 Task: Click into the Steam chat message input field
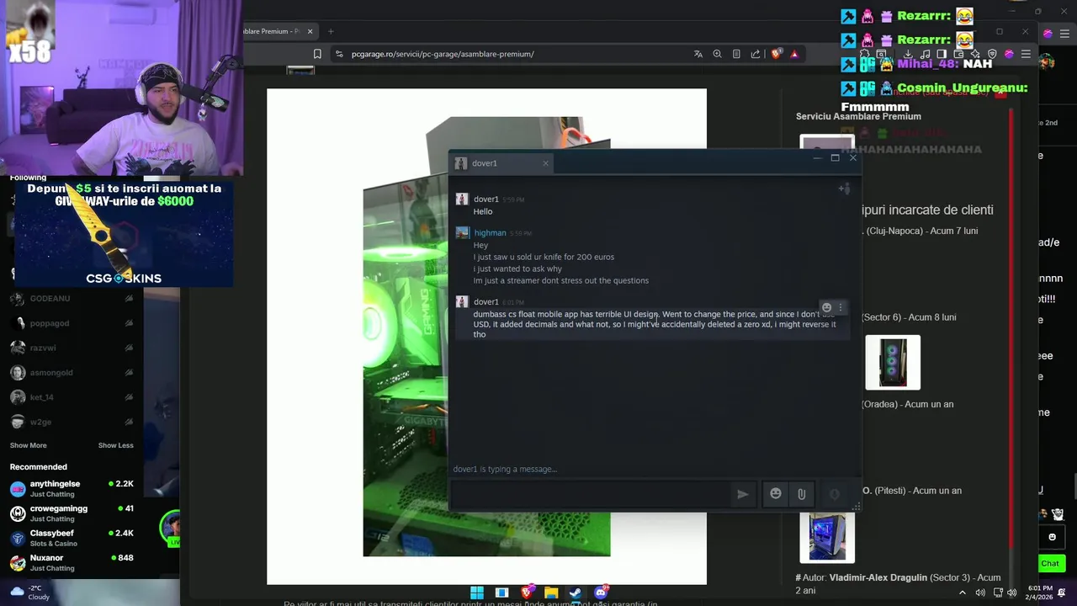tap(589, 494)
